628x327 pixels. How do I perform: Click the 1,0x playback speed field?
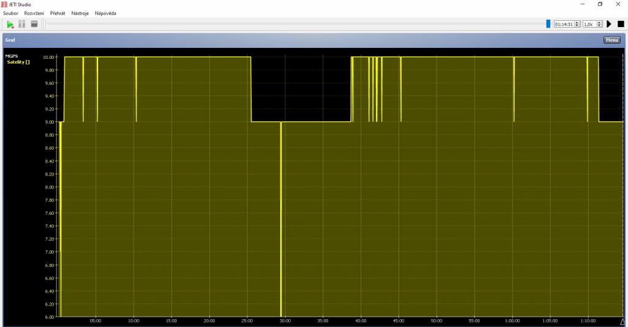(589, 24)
